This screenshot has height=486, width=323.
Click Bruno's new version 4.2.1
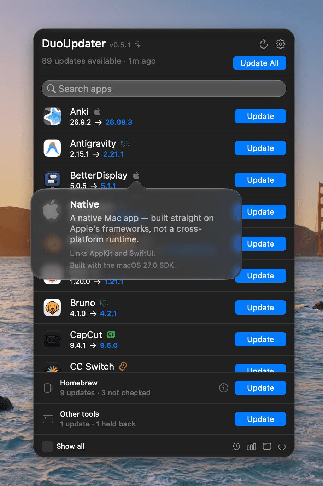click(x=108, y=313)
